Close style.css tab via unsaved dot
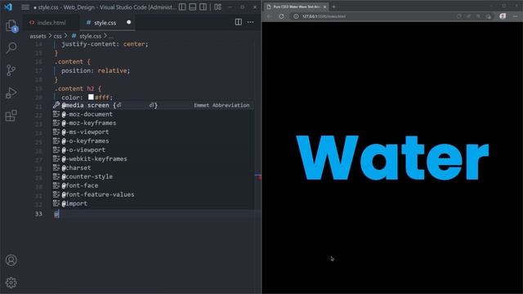This screenshot has height=294, width=523. pos(128,22)
